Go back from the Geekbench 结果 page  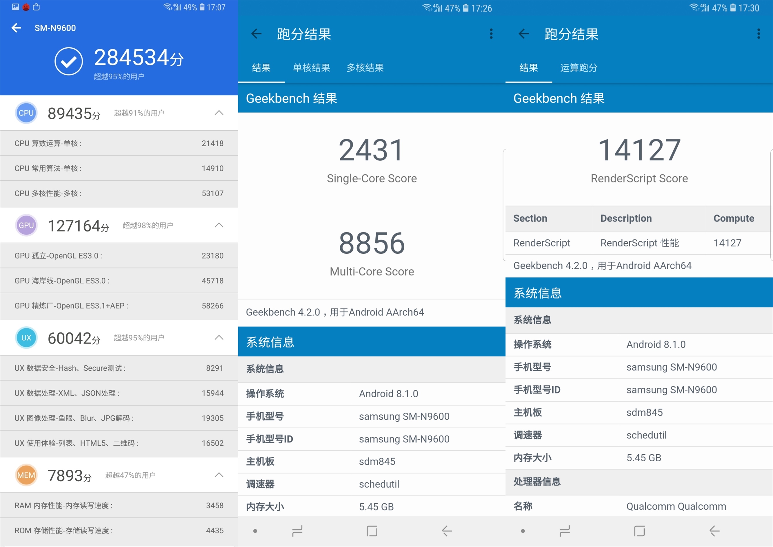(256, 34)
